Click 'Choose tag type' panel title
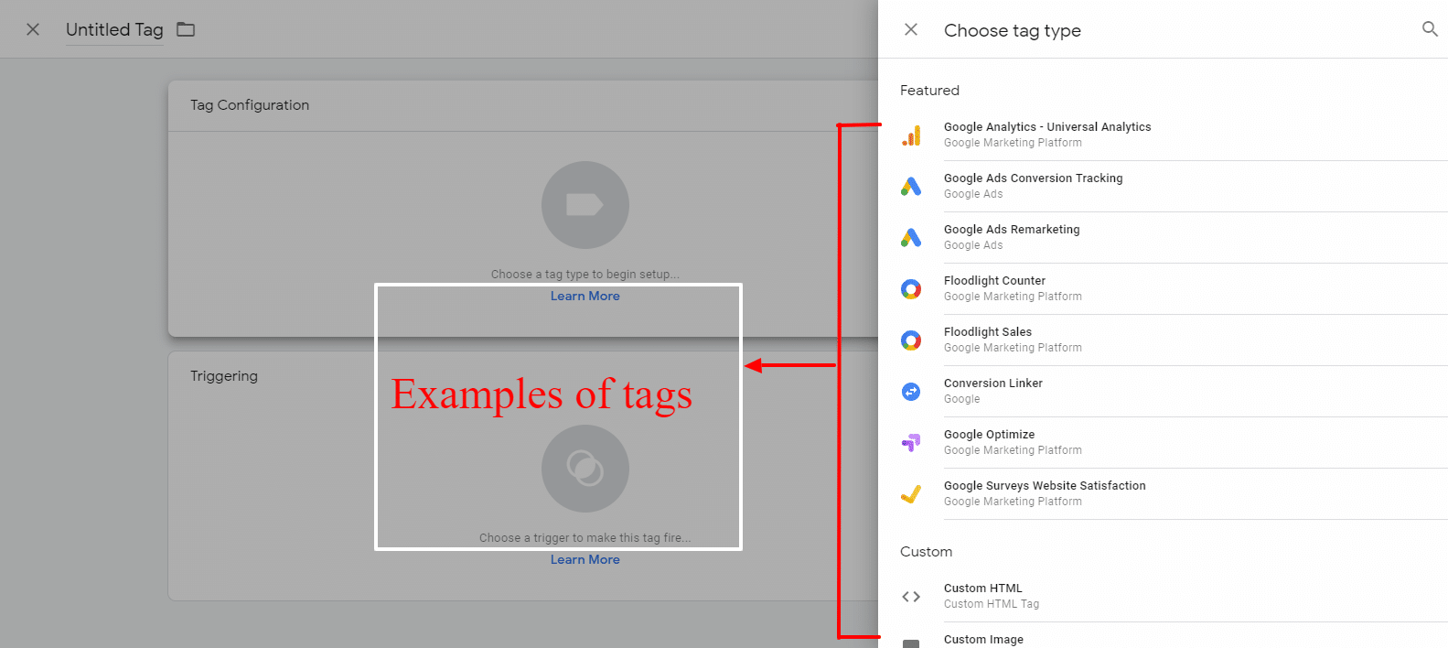Screen dimensions: 1448x648 coord(1013,30)
